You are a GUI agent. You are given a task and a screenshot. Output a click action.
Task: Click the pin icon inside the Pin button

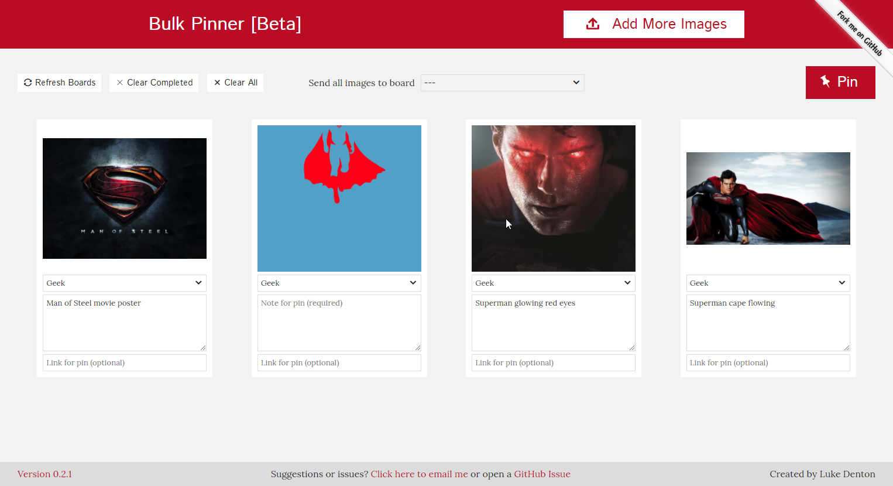coord(825,82)
